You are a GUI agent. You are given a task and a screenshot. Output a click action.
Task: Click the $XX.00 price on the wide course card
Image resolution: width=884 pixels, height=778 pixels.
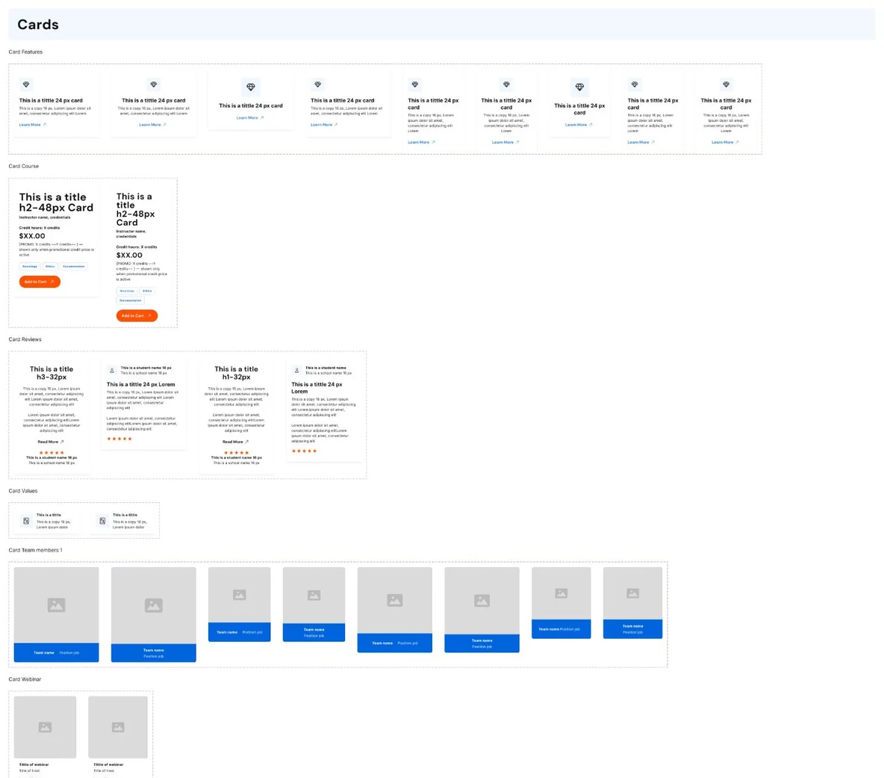pos(32,236)
